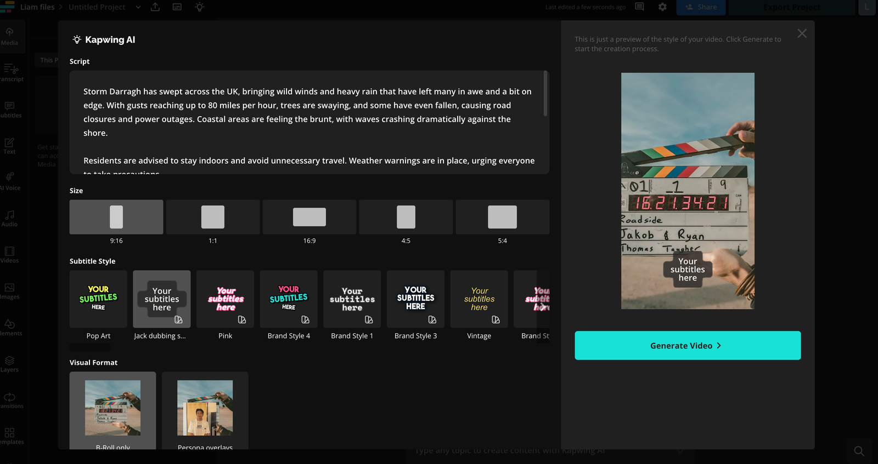The width and height of the screenshot is (878, 464).
Task: Open the Text tool in sidebar
Action: [x=10, y=146]
